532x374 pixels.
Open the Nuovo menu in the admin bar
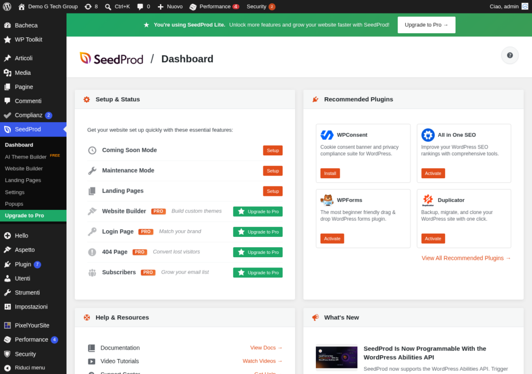170,6
